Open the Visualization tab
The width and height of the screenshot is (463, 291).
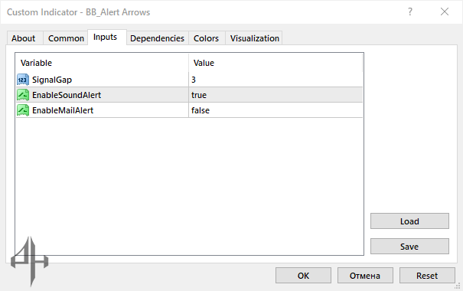(255, 38)
